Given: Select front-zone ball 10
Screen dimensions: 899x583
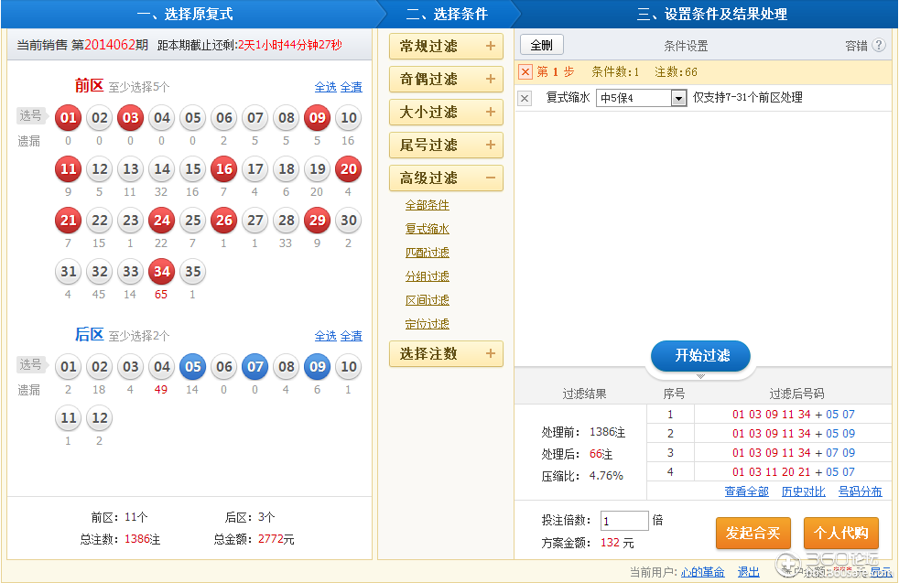Looking at the screenshot, I should point(348,118).
